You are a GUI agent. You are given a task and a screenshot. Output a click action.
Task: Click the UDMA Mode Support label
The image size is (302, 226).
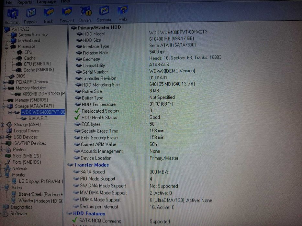click(x=100, y=200)
